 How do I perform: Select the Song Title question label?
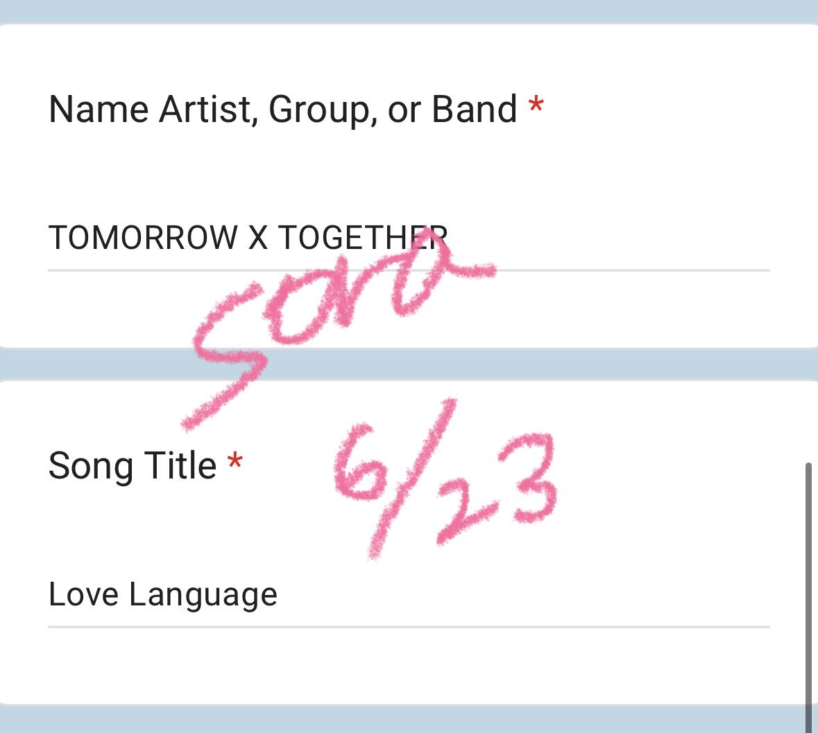click(133, 465)
